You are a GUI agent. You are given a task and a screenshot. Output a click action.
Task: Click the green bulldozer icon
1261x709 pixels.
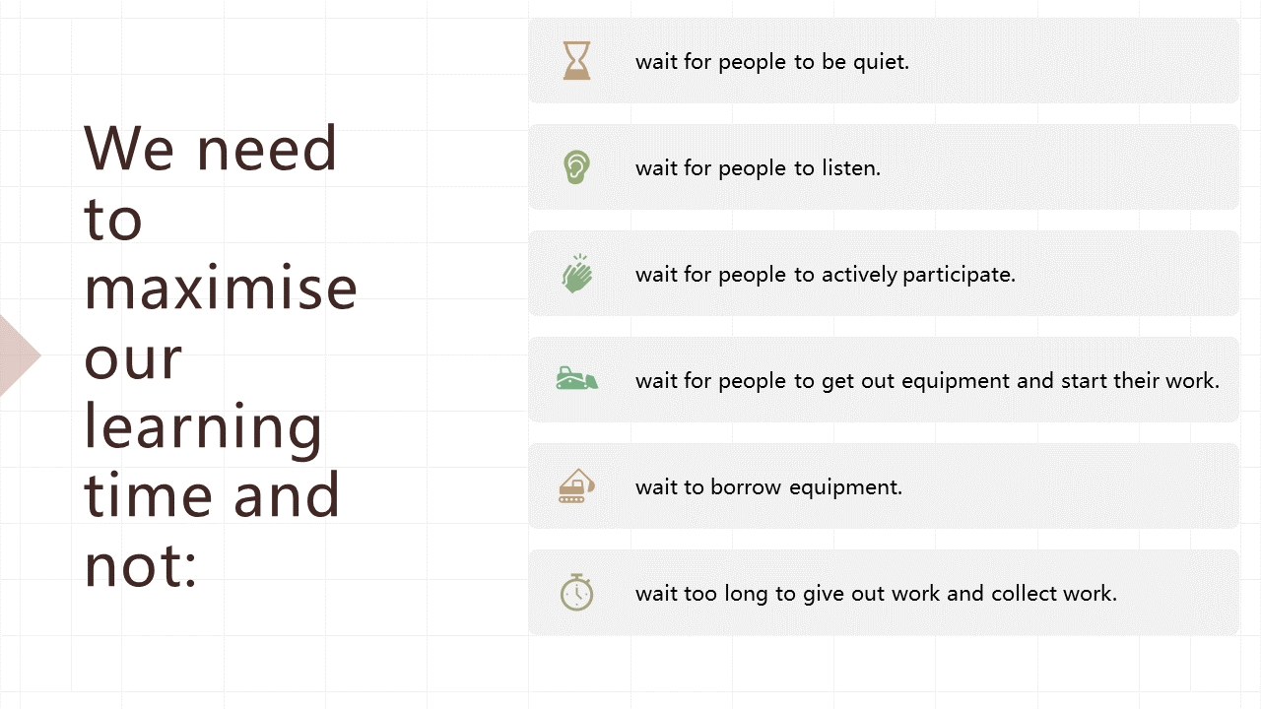coord(577,379)
